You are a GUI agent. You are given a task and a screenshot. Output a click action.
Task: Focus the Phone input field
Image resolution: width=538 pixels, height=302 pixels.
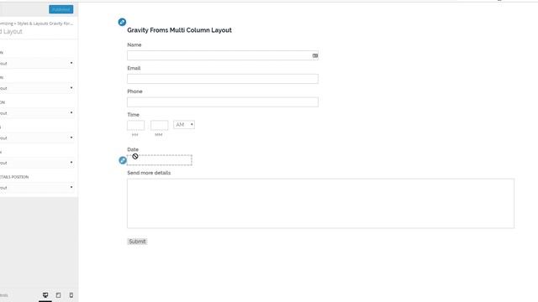click(x=223, y=102)
